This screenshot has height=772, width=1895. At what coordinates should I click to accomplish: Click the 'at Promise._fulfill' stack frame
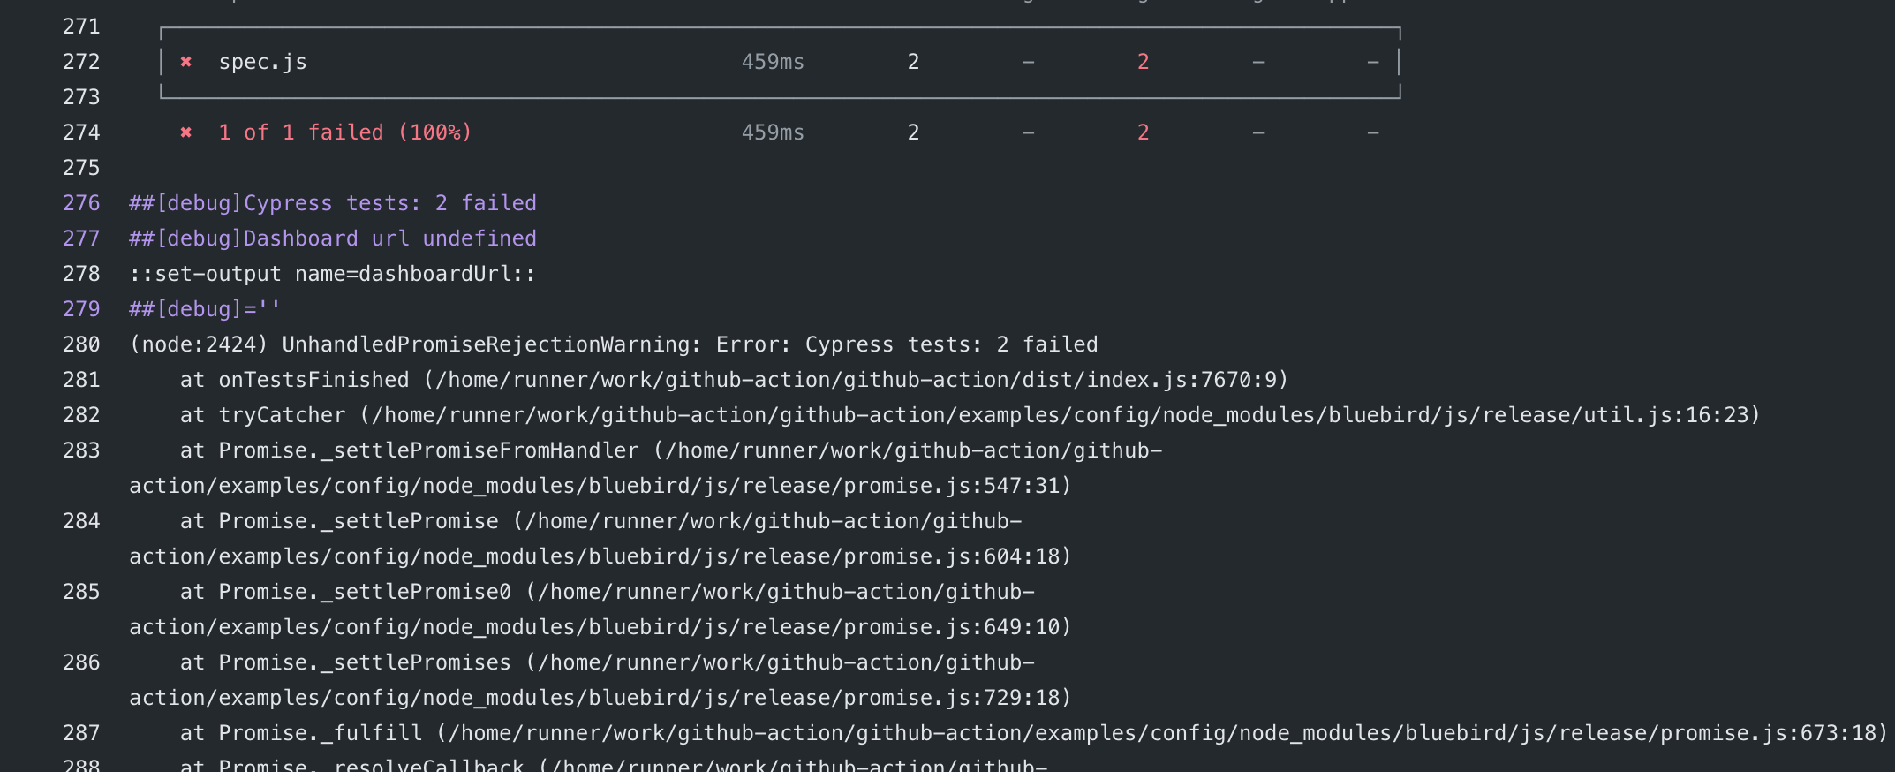1034,733
